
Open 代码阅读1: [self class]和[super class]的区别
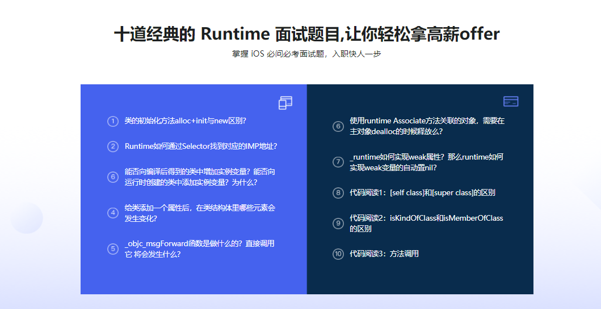422,192
